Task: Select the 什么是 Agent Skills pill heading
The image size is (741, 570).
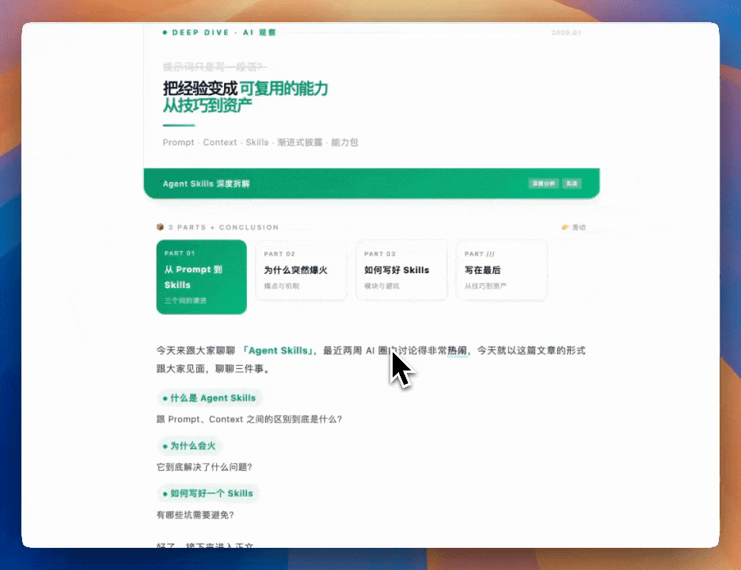Action: tap(209, 398)
